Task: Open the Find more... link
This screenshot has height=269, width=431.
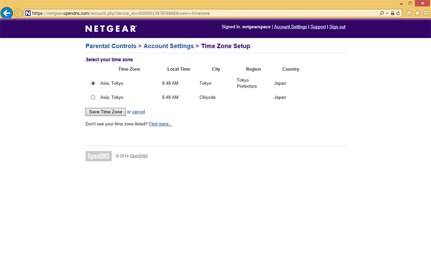Action: [x=161, y=124]
